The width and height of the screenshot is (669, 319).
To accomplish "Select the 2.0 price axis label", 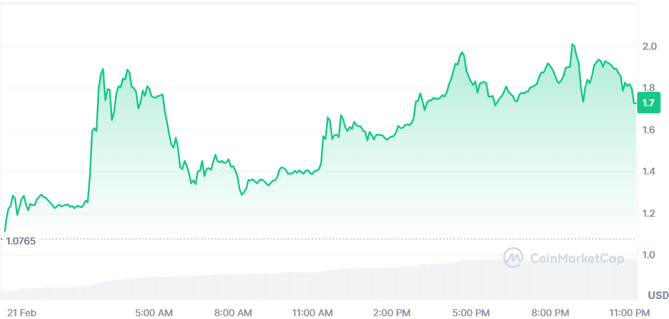I will [649, 47].
